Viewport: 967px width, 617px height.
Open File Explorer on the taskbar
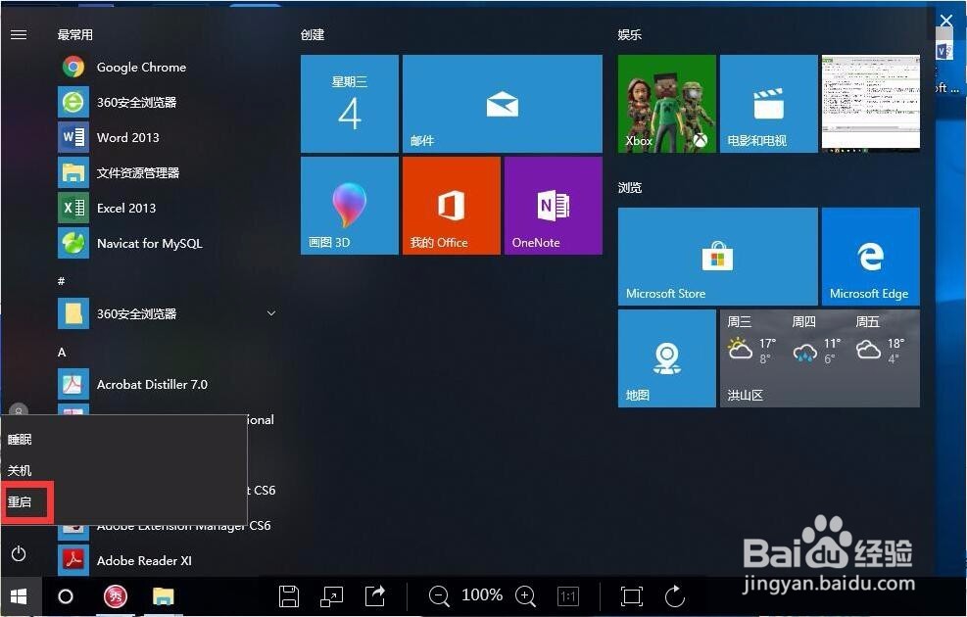164,596
